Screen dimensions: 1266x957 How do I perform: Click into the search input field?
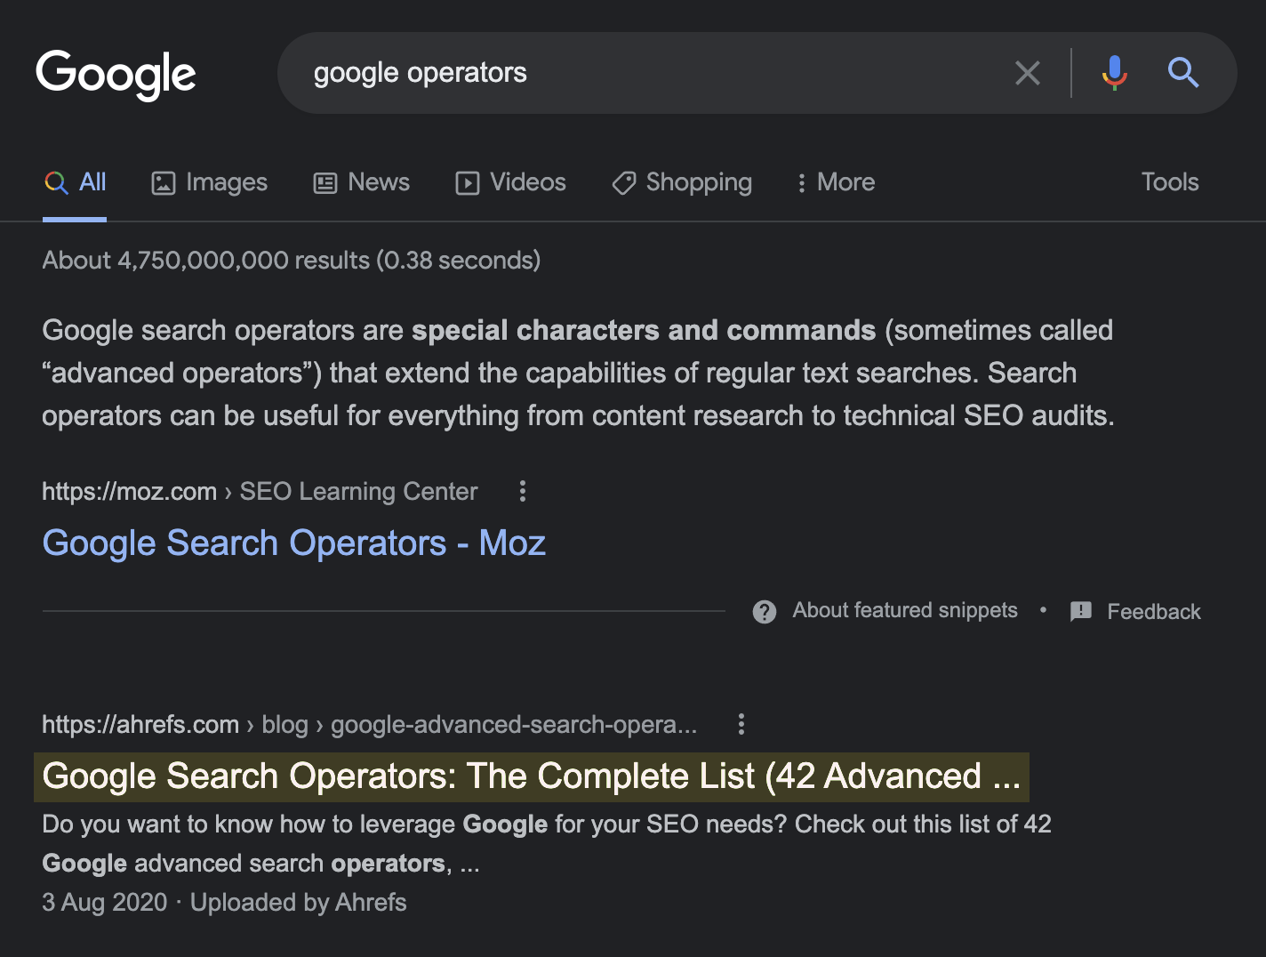point(649,73)
